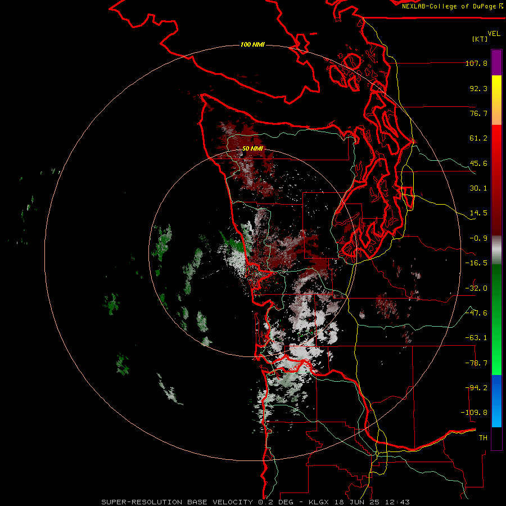Click the -47.6 velocity scale value

click(476, 313)
